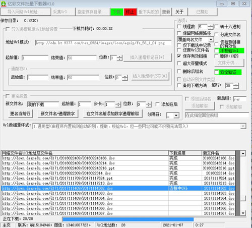Click 指定保存目录 to choose the save folder

coord(93,12)
